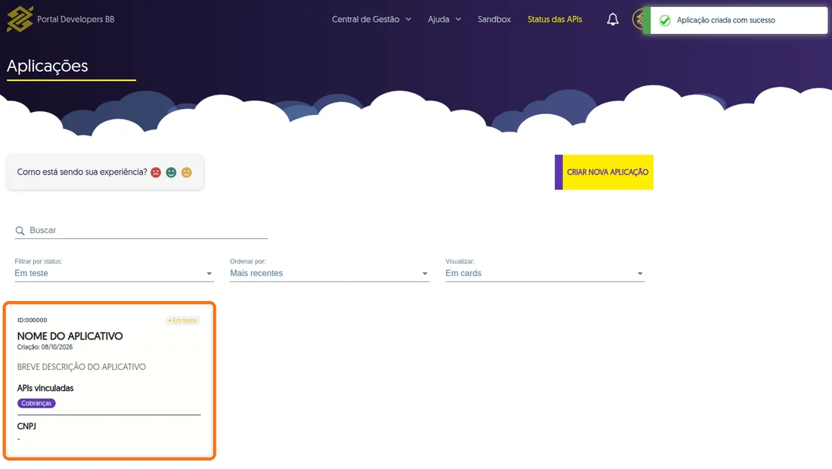Click the APIs vinculadas label
The height and width of the screenshot is (469, 832).
(45, 388)
